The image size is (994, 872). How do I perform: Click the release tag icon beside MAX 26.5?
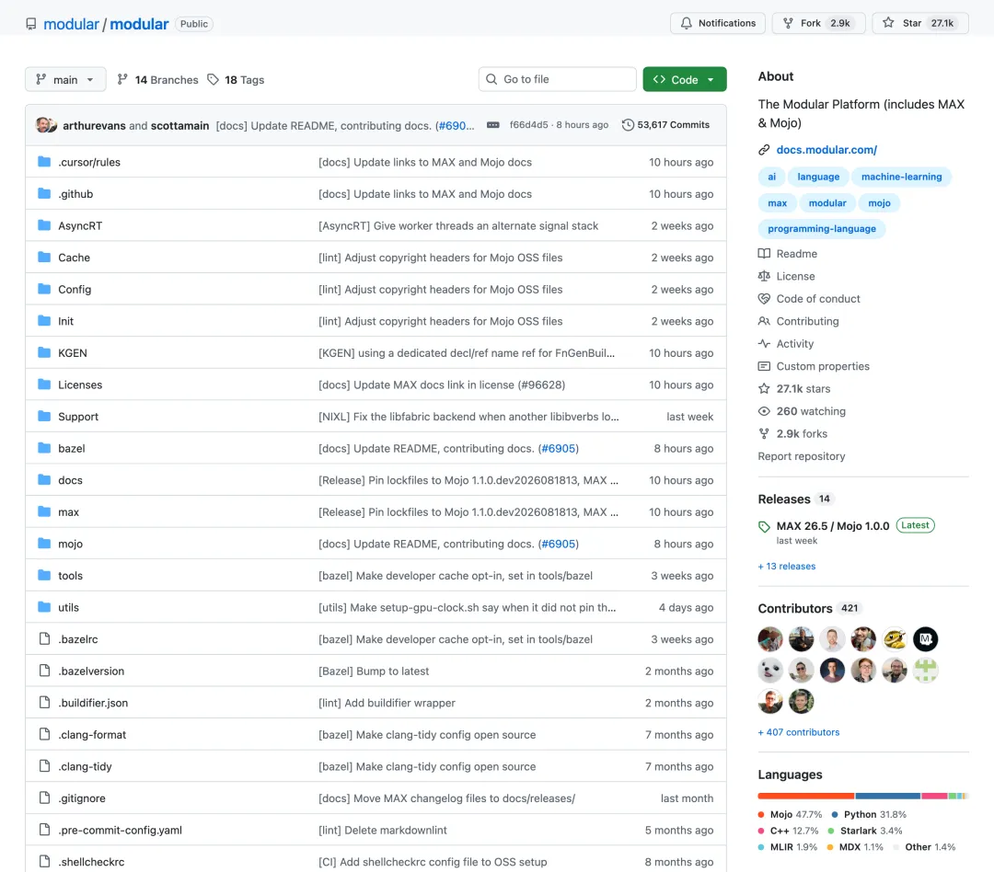764,526
